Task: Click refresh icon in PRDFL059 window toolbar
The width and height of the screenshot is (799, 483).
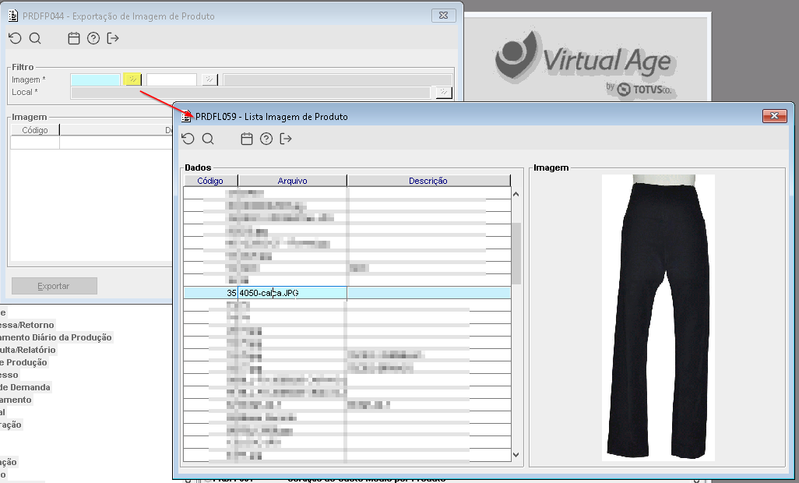Action: [188, 139]
